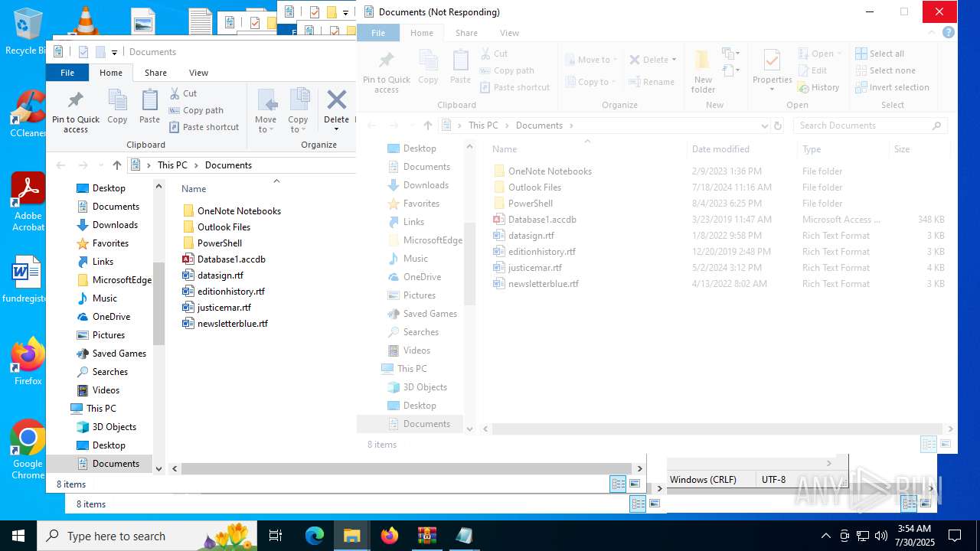Switch to Share tab in left Documents window
Viewport: 980px width, 551px height.
155,73
